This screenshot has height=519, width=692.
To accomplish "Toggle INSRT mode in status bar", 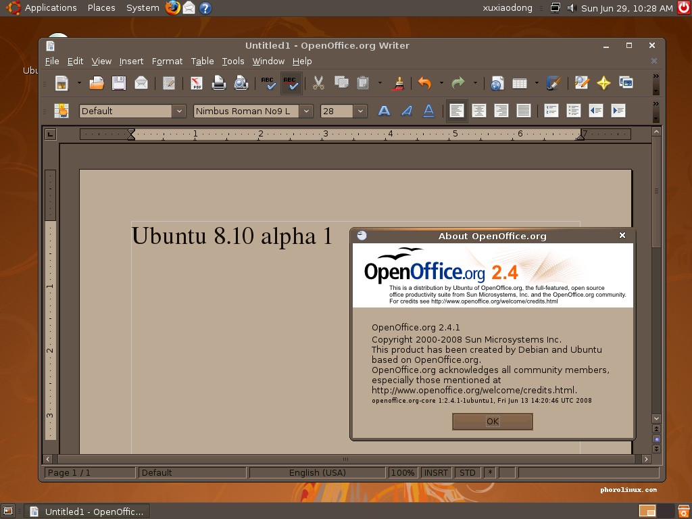I will [x=436, y=472].
